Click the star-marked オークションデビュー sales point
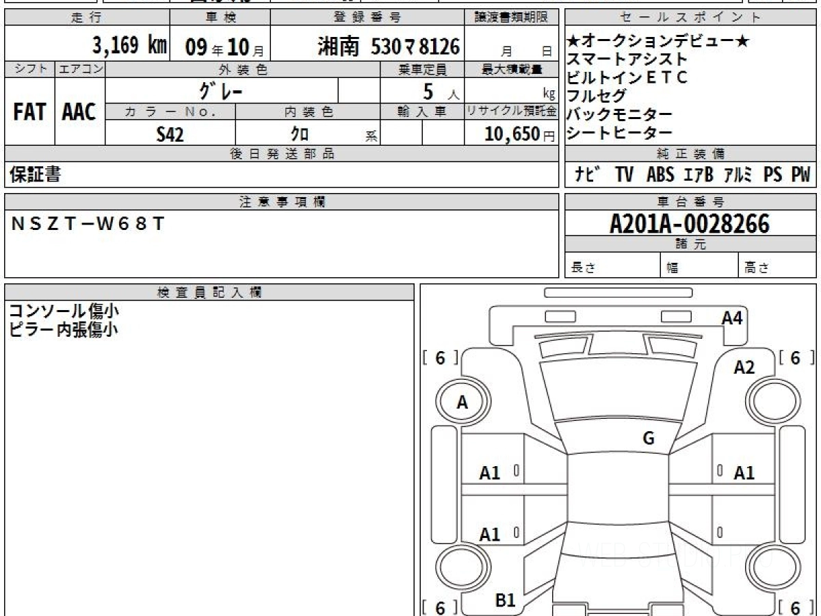This screenshot has height=616, width=821. 658,42
